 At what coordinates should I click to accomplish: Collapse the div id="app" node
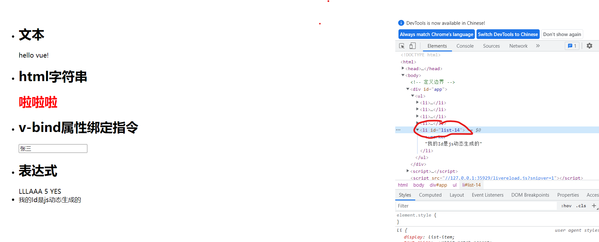[x=408, y=89]
